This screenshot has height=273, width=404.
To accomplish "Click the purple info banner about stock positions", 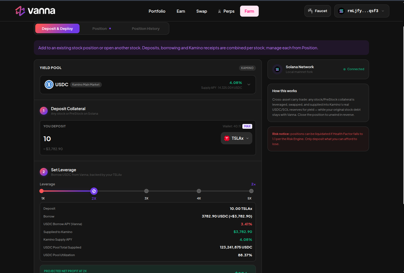I will click(x=201, y=48).
